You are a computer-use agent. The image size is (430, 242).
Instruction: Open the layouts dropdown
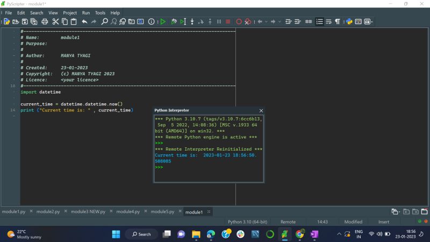coord(368,22)
